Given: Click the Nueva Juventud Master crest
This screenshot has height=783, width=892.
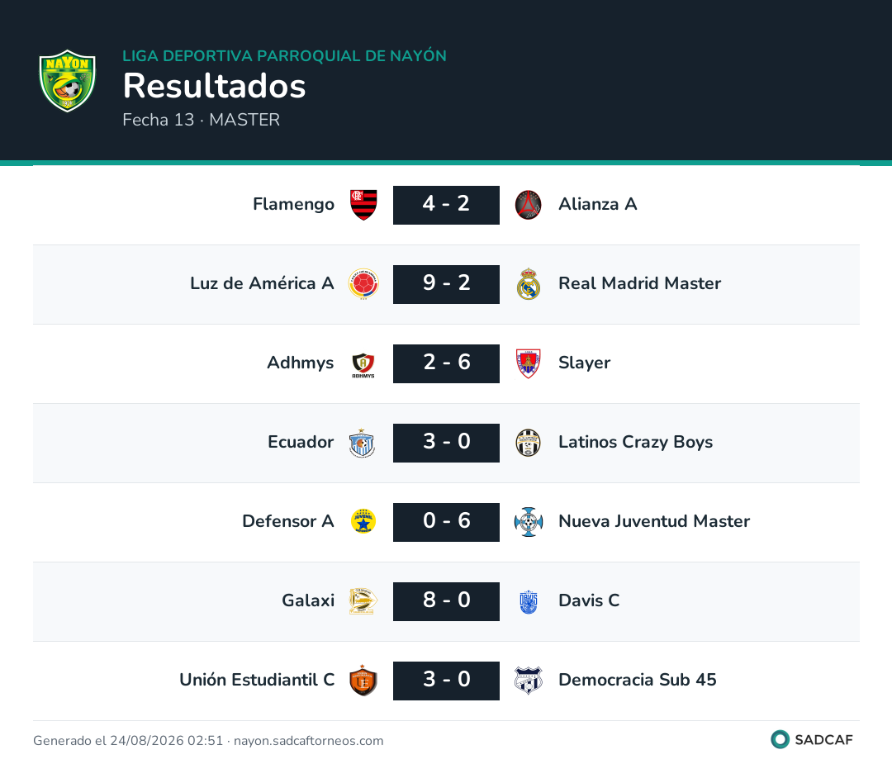Looking at the screenshot, I should click(528, 522).
